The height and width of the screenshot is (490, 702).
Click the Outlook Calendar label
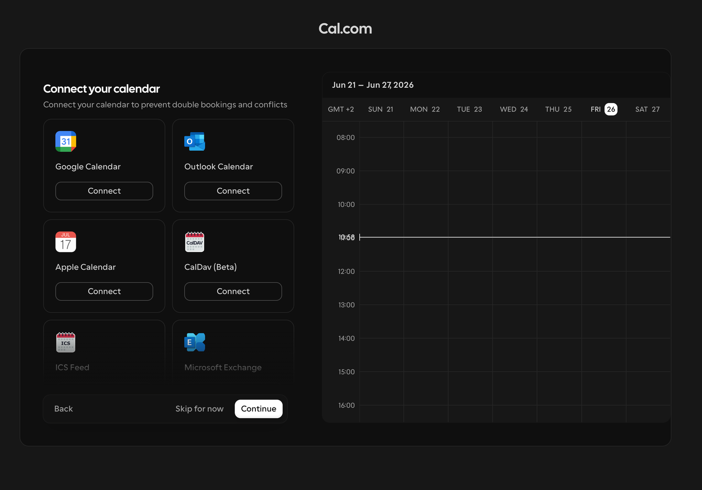tap(218, 167)
